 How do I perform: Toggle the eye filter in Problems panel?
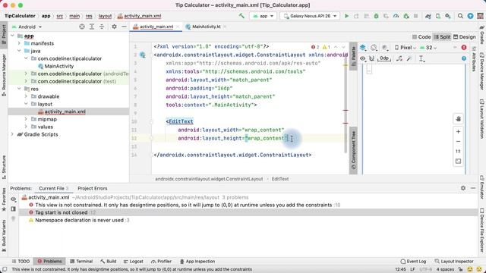tap(14, 199)
